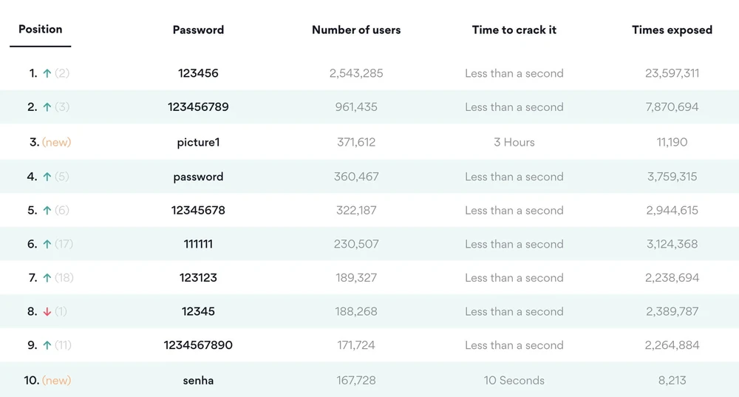Click the green up arrow in row 2

[47, 107]
